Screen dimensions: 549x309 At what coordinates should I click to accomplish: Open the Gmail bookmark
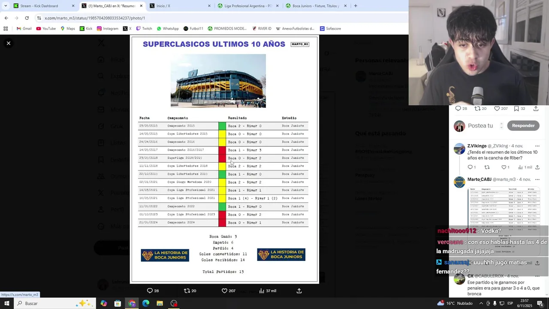(24, 29)
